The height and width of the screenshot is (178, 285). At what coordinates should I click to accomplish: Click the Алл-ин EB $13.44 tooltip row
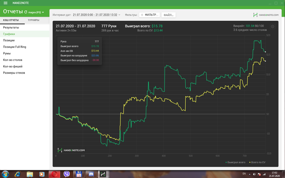80,51
